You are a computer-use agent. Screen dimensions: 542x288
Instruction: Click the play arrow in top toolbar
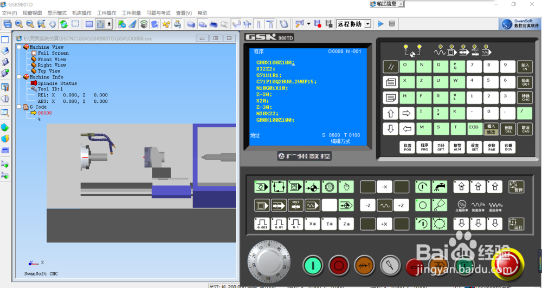380,24
